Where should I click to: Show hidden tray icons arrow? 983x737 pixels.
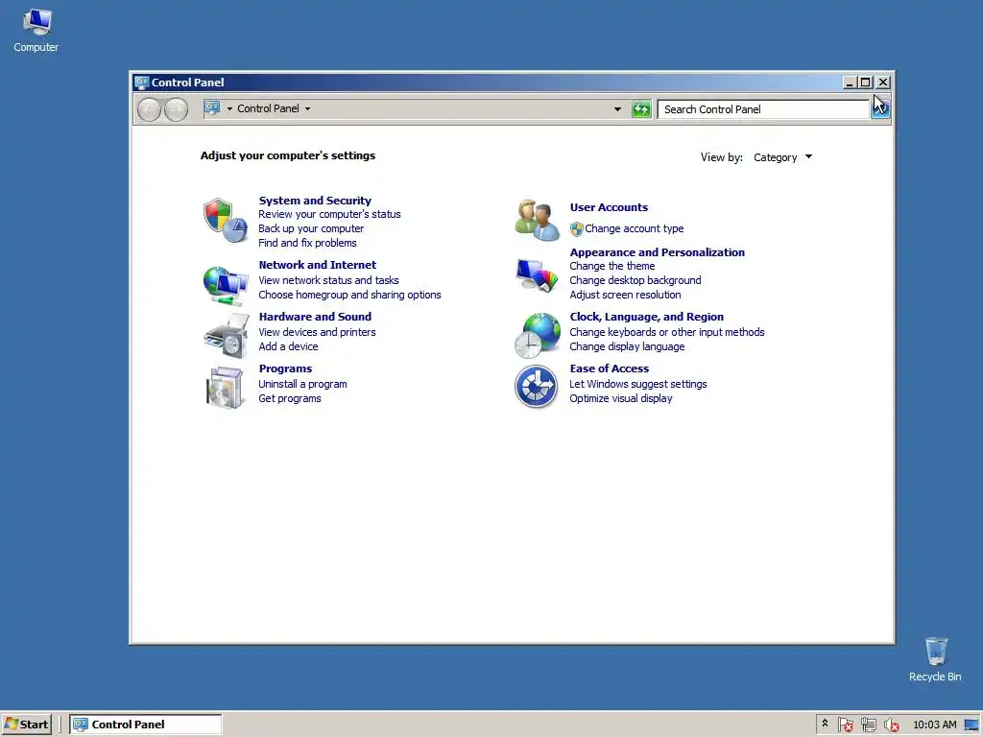click(825, 724)
